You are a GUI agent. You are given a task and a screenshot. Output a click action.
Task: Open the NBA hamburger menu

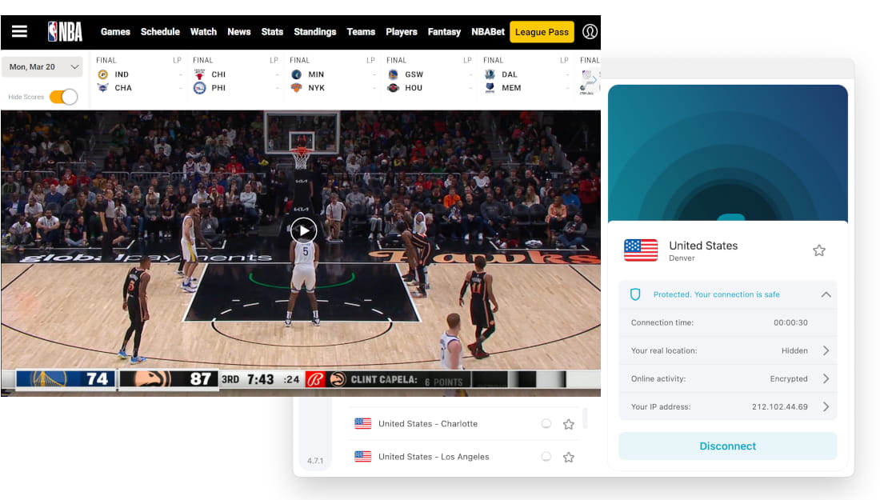(x=20, y=31)
